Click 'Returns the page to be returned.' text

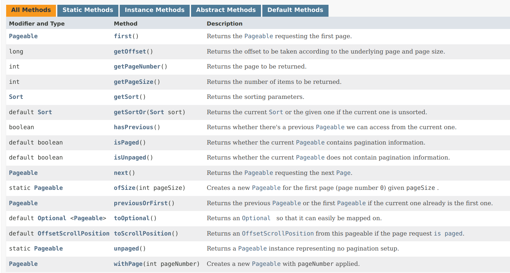257,66
